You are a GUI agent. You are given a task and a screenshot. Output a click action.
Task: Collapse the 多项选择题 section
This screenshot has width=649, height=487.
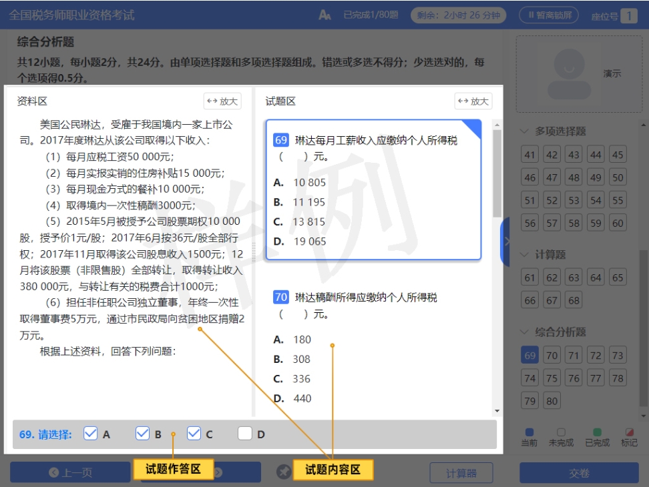click(525, 131)
